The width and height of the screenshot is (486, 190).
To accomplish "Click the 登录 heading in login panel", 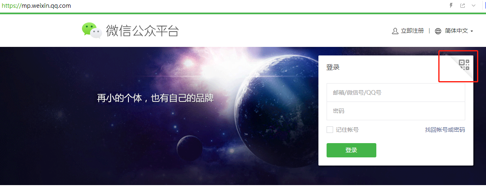I will click(333, 67).
